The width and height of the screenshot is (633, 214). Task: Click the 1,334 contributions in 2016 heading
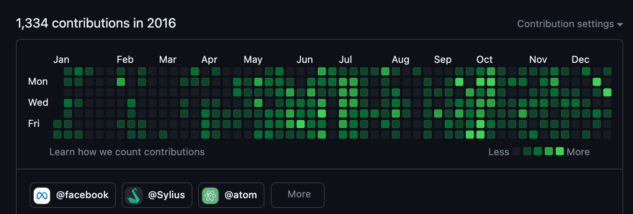[x=96, y=23]
